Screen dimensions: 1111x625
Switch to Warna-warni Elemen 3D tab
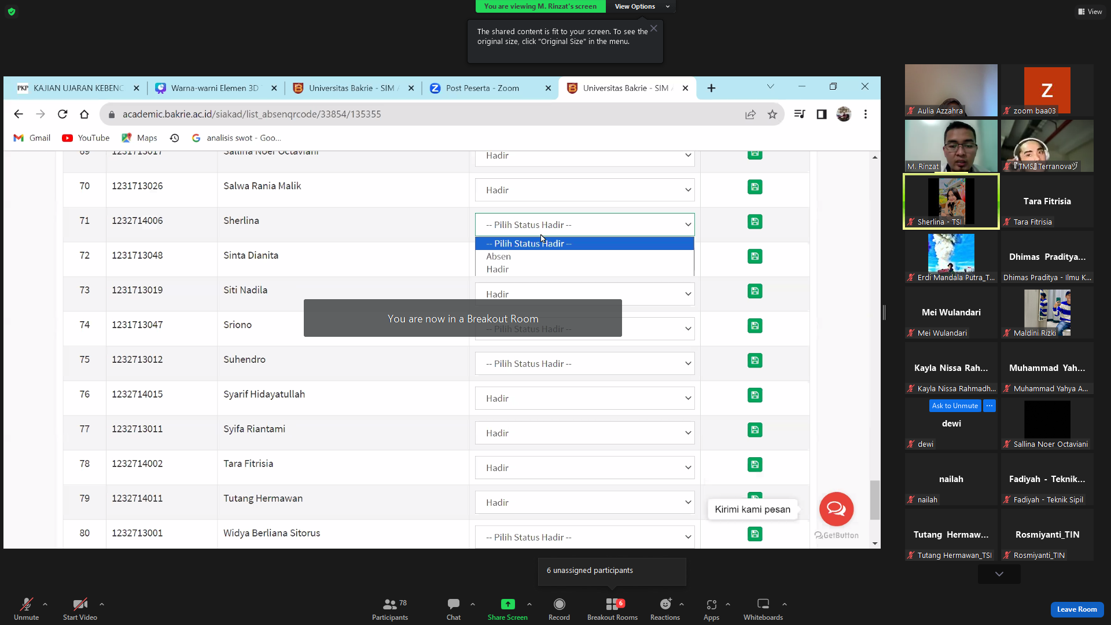coord(215,88)
